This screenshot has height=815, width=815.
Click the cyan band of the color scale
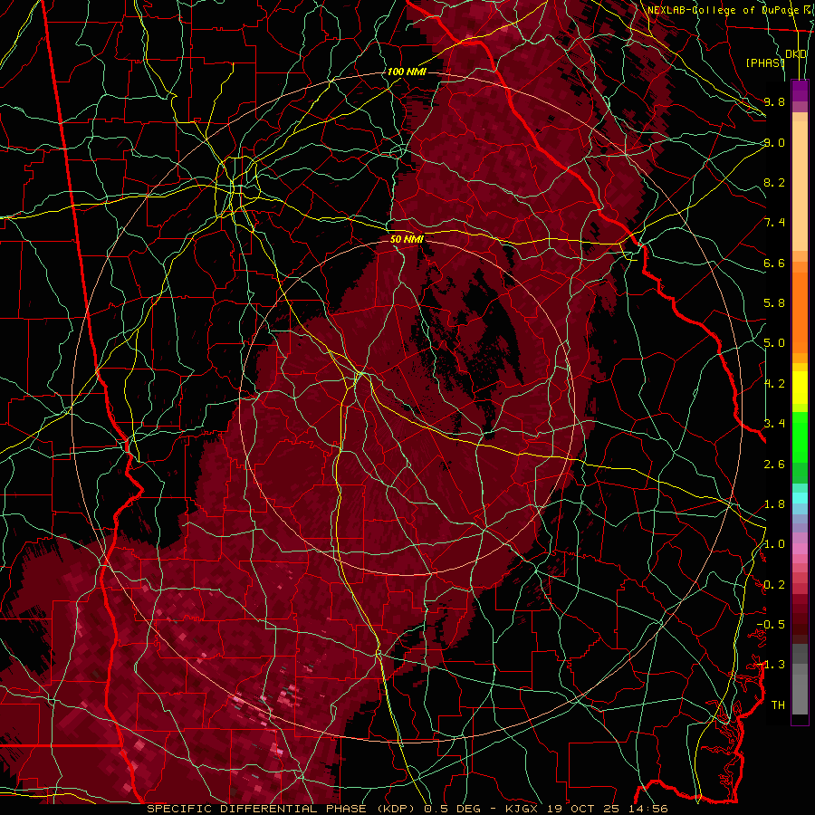click(800, 497)
